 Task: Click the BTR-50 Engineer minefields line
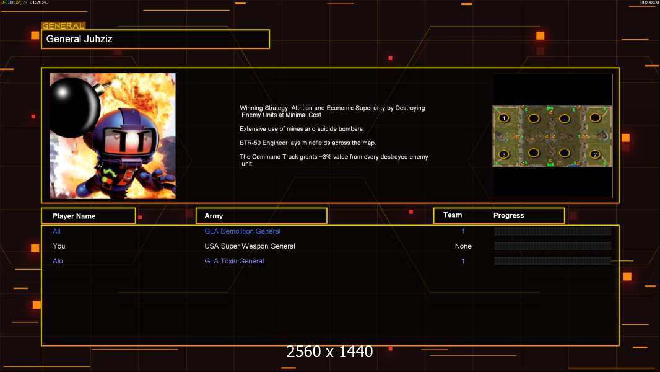pos(308,143)
